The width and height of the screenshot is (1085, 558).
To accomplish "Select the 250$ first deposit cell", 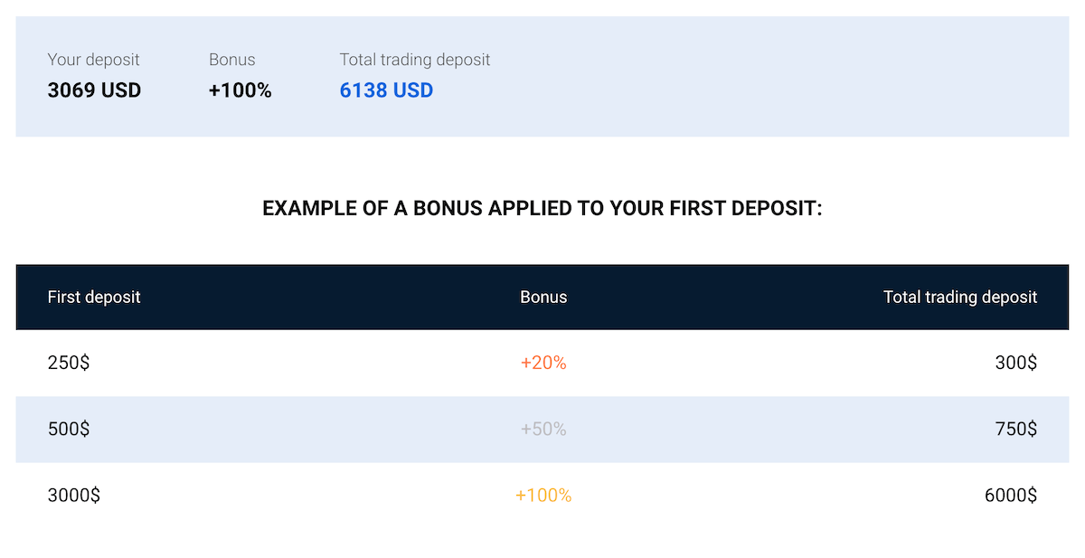I will pos(69,363).
